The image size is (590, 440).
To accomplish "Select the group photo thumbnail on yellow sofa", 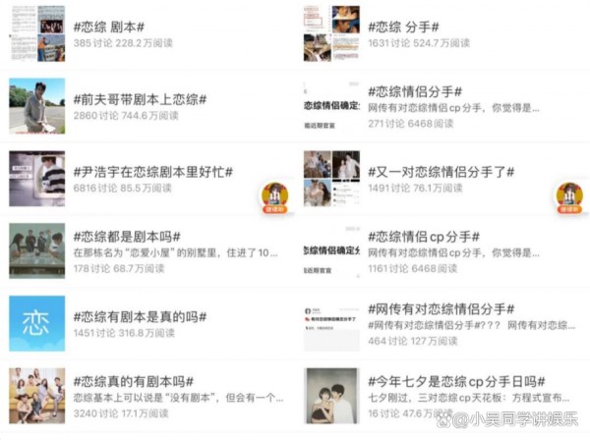I will tap(37, 396).
